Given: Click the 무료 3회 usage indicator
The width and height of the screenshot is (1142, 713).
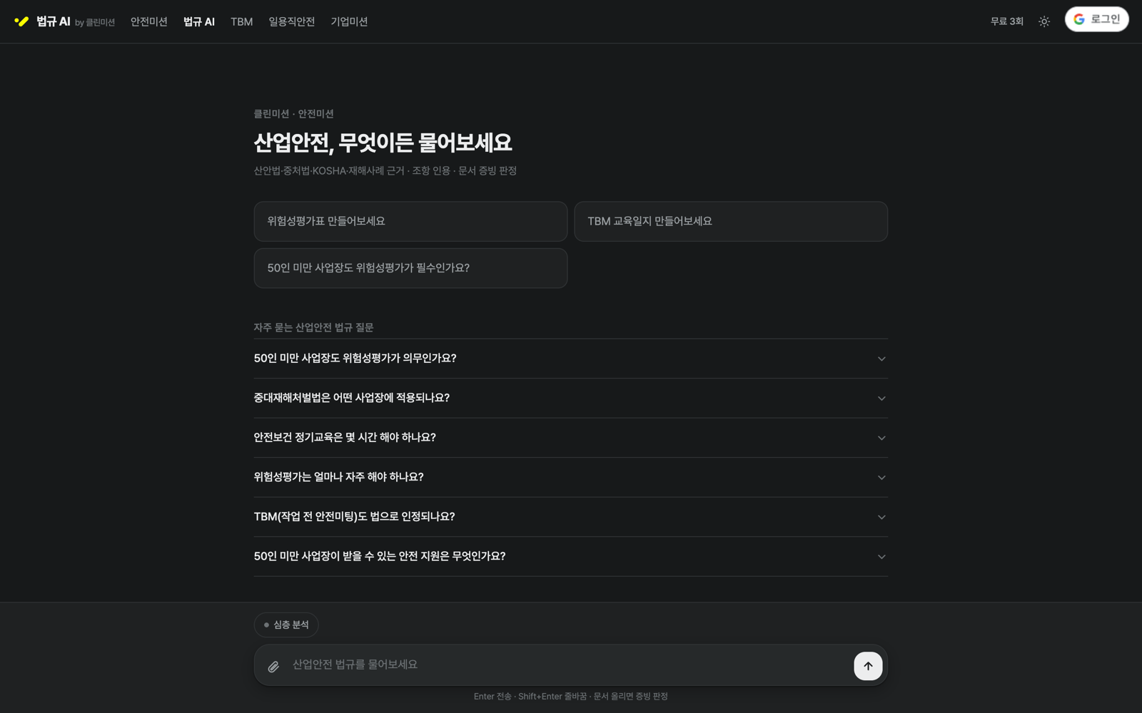Looking at the screenshot, I should click(1006, 21).
